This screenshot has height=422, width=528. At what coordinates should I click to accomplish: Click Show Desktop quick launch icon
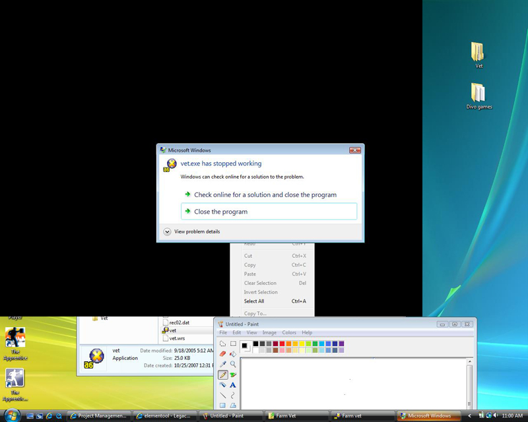tap(30, 416)
